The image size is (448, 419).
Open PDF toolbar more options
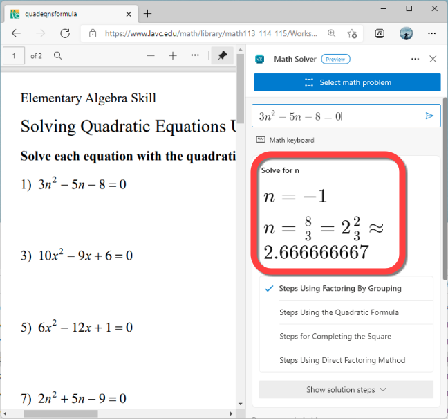pyautogui.click(x=195, y=56)
